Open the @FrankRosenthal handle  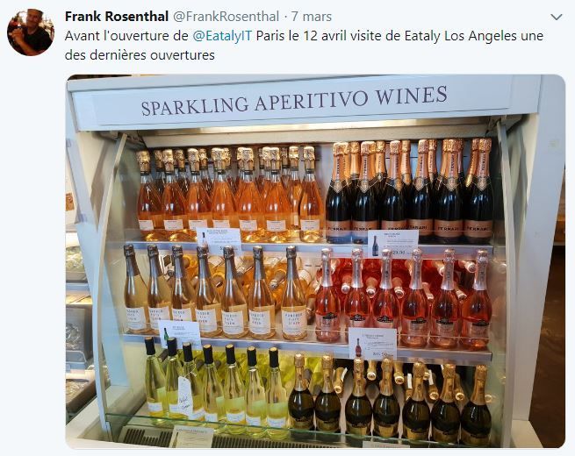tap(226, 17)
